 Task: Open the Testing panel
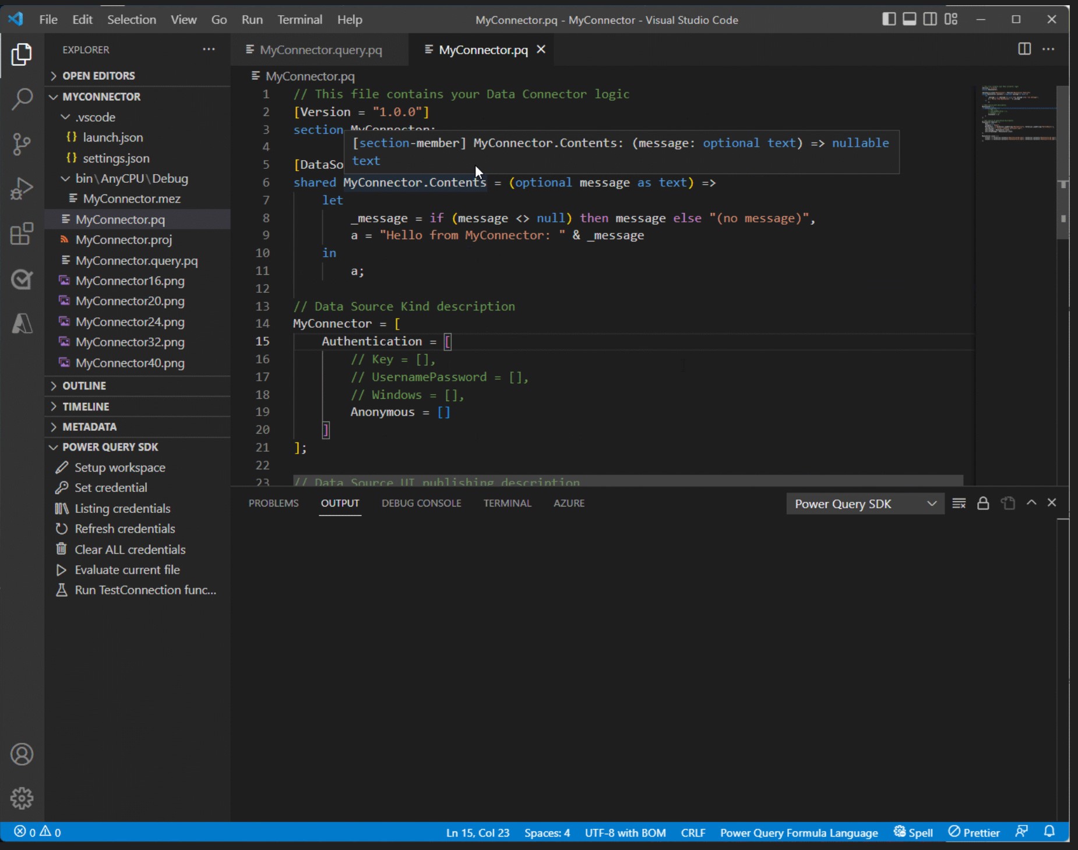(22, 279)
